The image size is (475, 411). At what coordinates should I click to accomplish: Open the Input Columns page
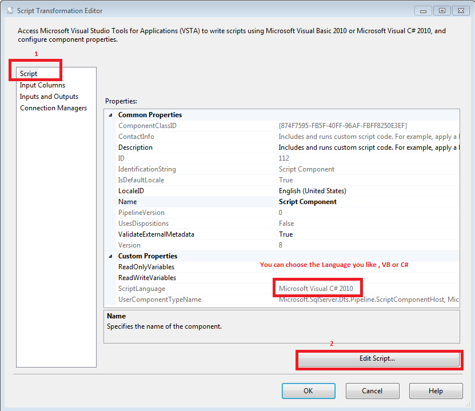click(x=42, y=85)
